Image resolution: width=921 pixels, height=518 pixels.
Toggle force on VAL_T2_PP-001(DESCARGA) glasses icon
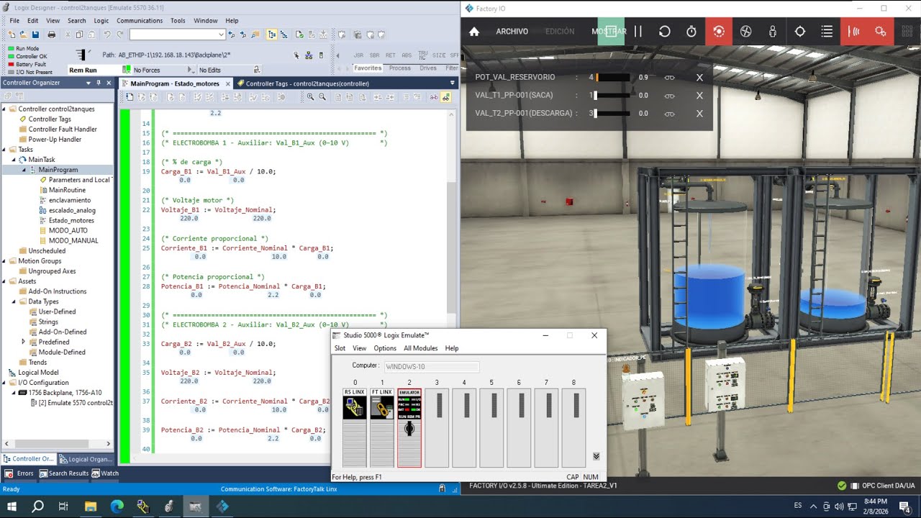pyautogui.click(x=669, y=113)
